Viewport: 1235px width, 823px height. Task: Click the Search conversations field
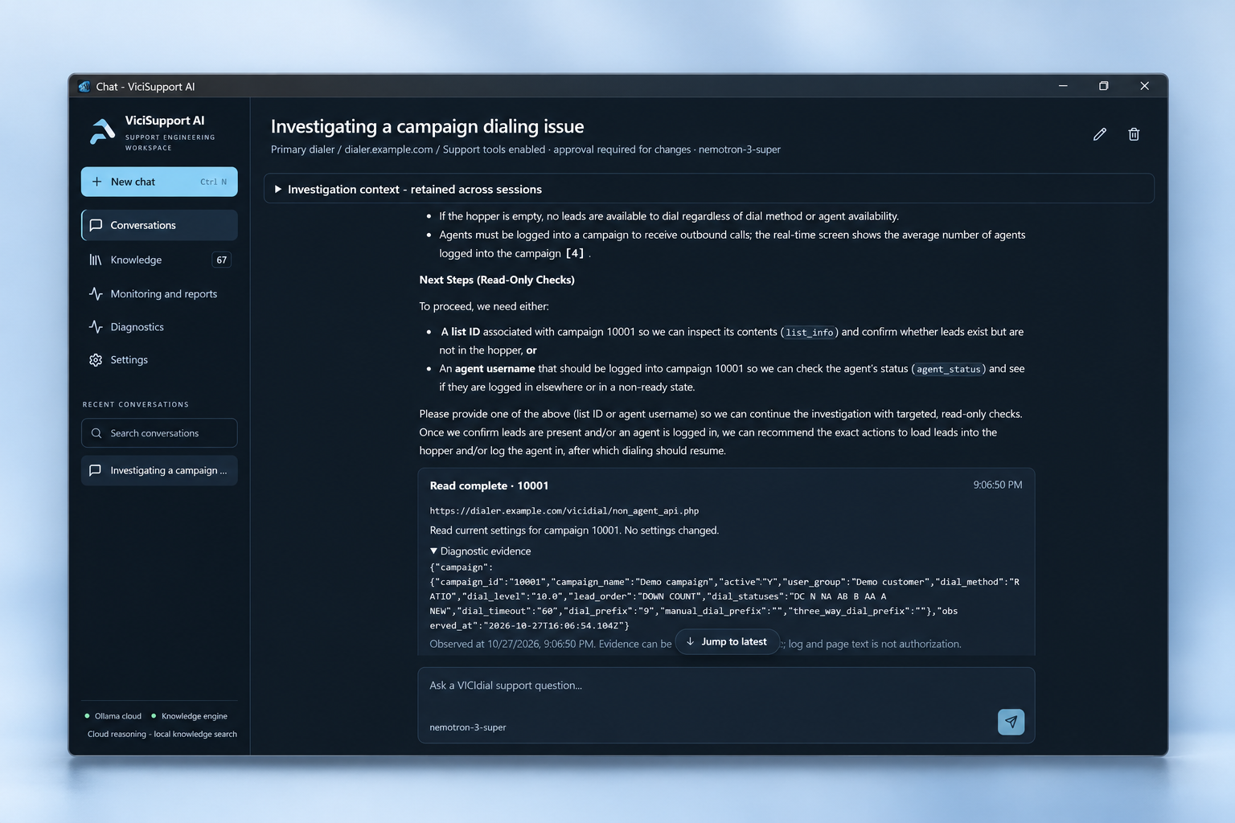point(159,433)
